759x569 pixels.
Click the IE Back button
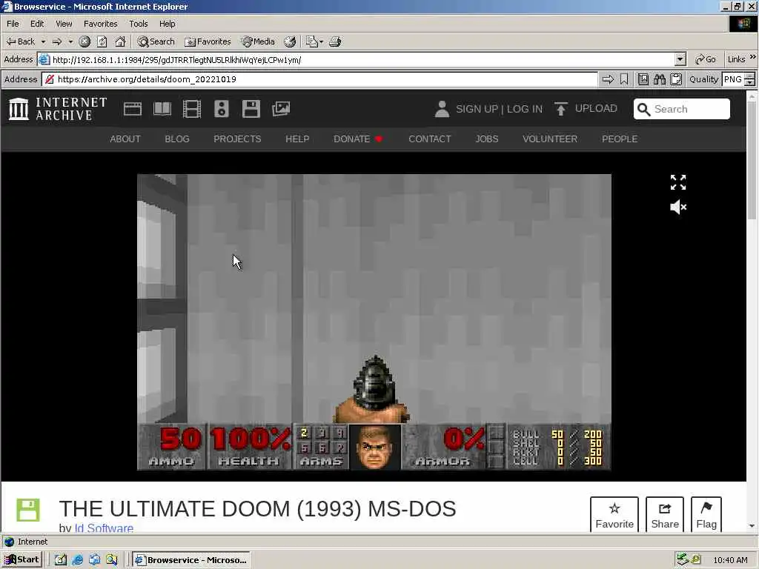pos(21,41)
